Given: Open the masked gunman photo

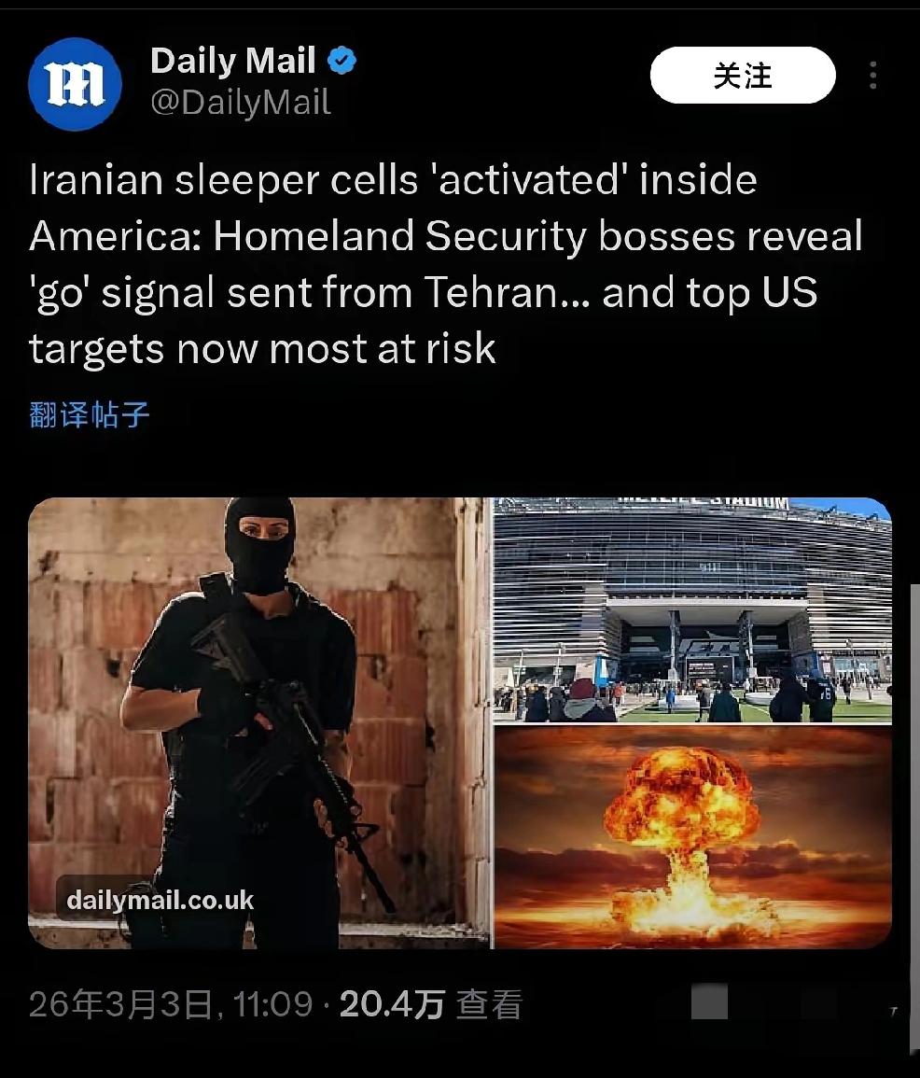Looking at the screenshot, I should pyautogui.click(x=259, y=722).
